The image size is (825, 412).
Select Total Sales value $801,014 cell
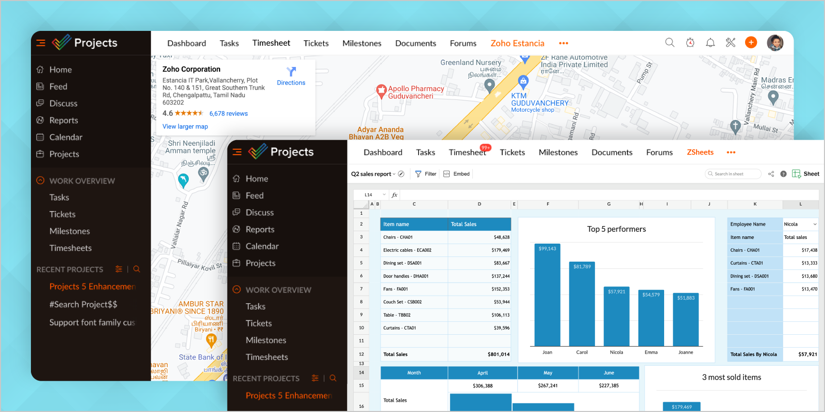pyautogui.click(x=480, y=354)
